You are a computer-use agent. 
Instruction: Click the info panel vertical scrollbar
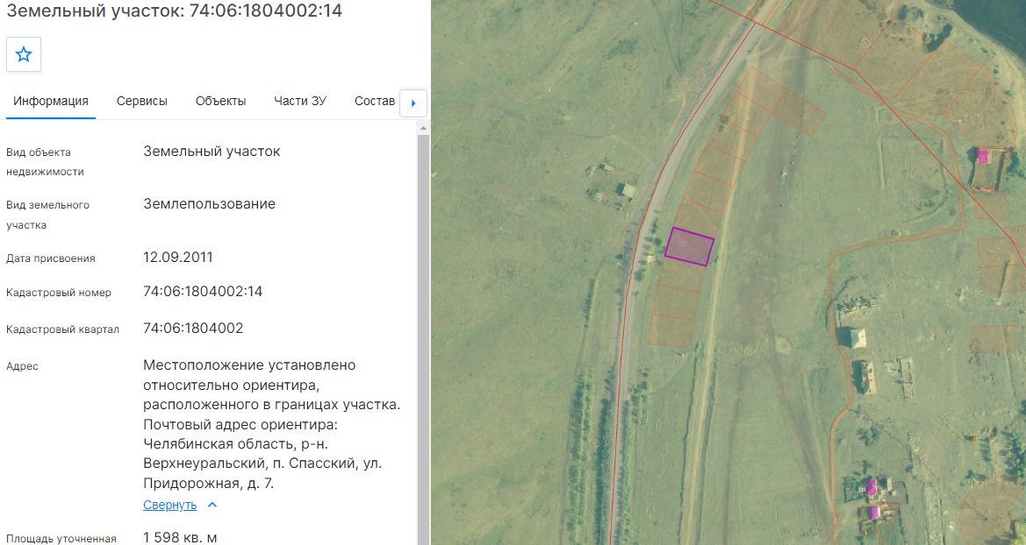(423, 339)
